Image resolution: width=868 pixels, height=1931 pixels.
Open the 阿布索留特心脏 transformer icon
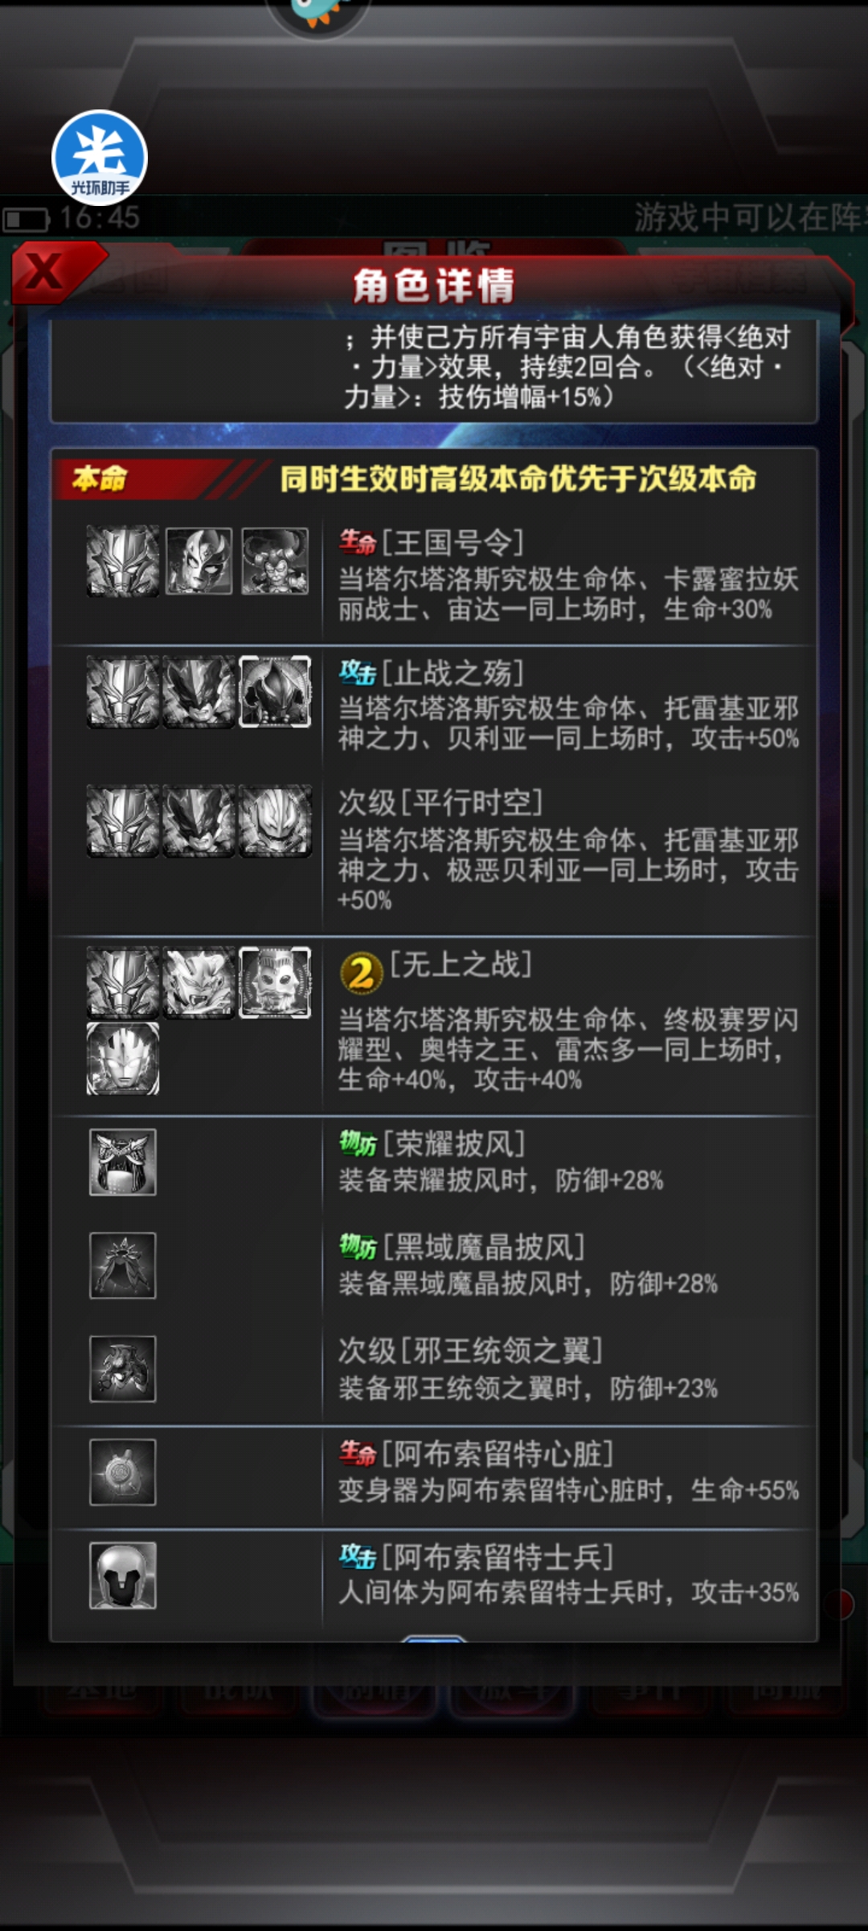pyautogui.click(x=122, y=1472)
